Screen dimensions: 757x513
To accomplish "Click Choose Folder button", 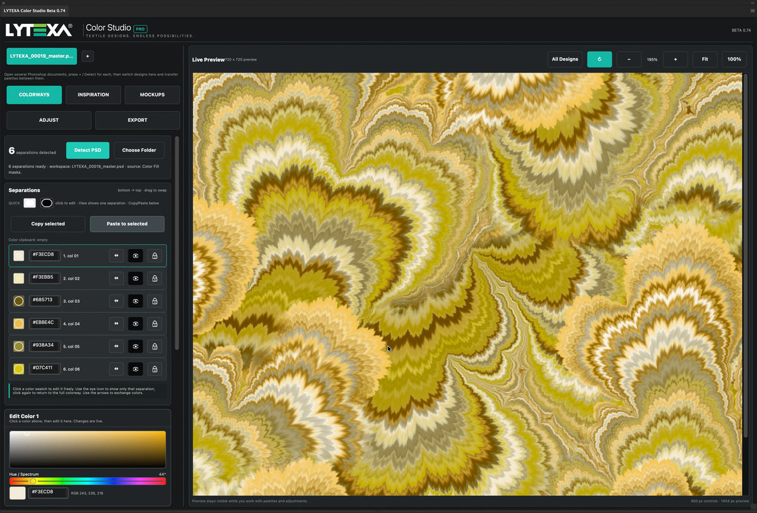I will coord(139,150).
